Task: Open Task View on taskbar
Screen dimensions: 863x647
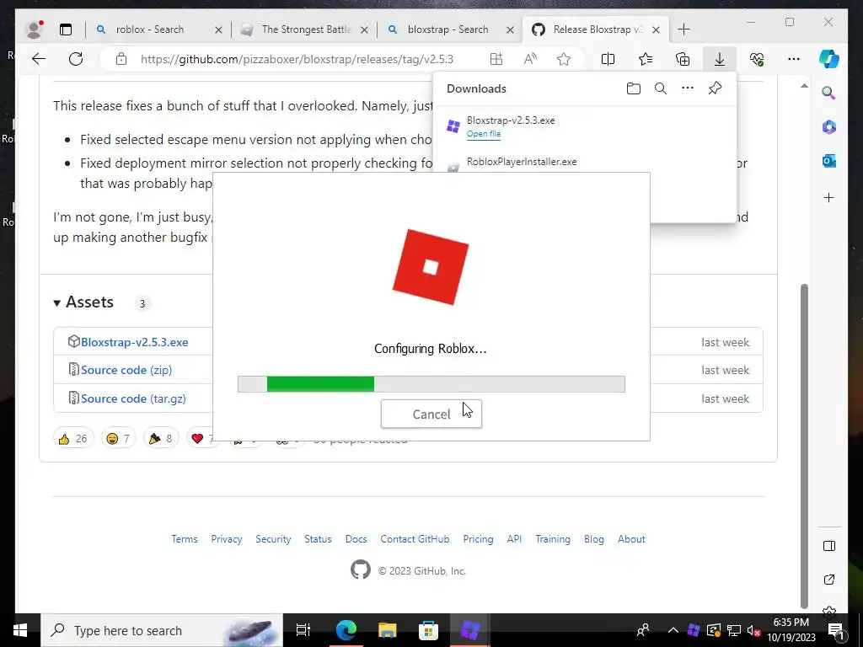Action: click(x=303, y=630)
